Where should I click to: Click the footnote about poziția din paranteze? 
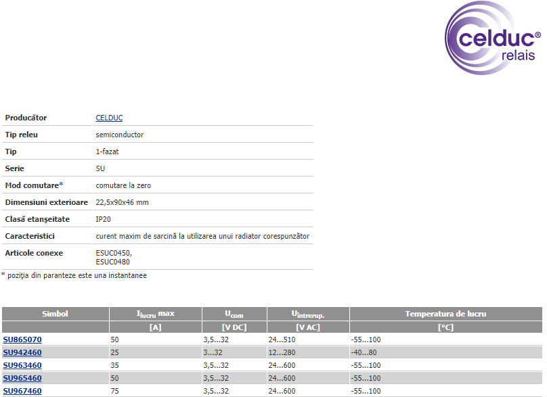[x=74, y=275]
